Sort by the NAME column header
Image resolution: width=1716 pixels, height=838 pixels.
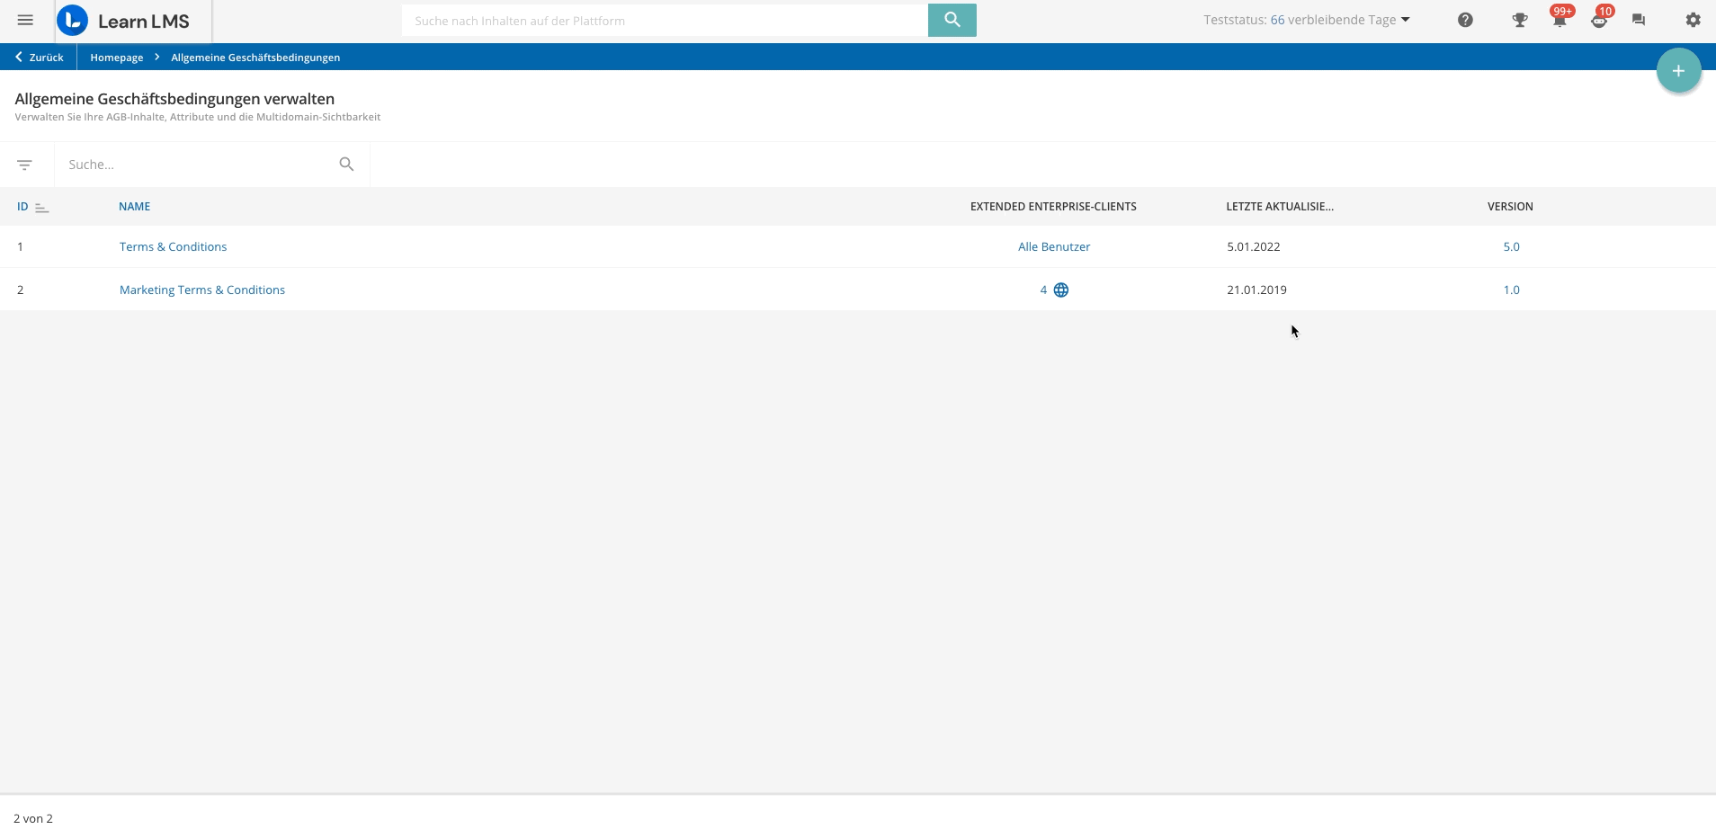point(134,206)
